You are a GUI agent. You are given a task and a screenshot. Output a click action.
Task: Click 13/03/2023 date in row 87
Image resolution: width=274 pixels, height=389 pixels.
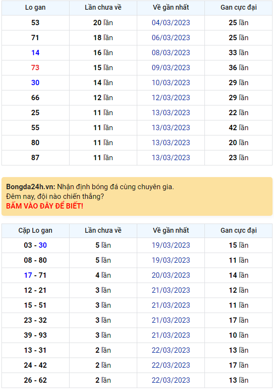coord(171,158)
